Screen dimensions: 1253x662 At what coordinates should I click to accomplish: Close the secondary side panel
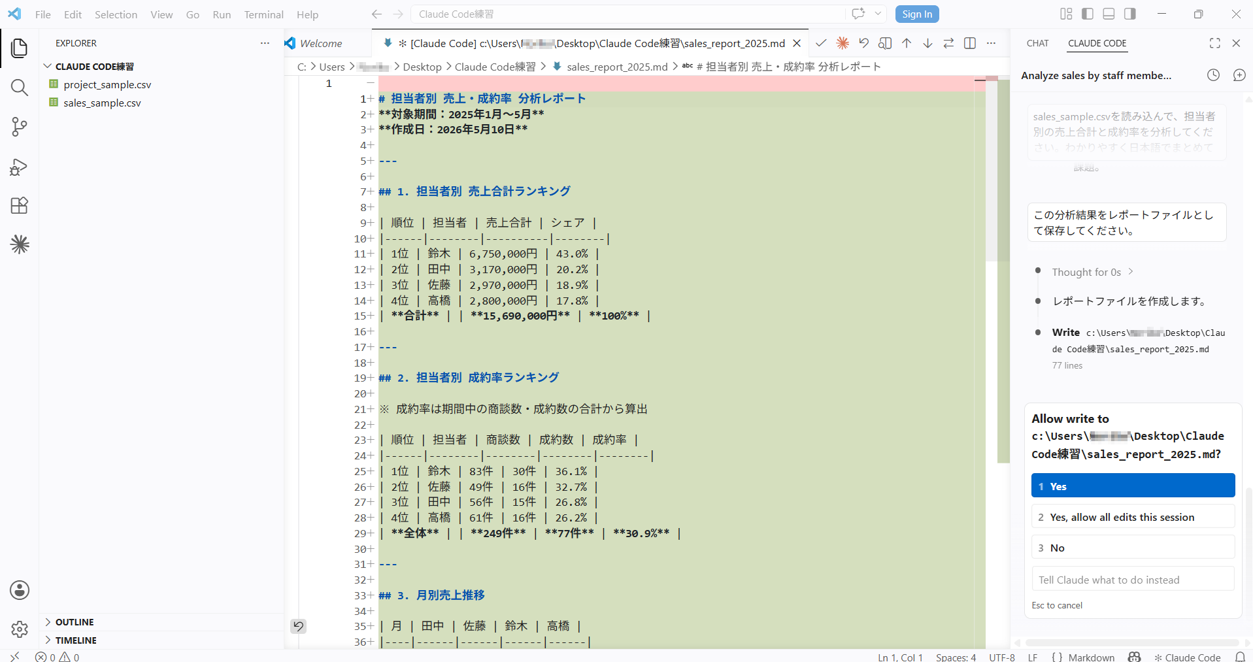1236,43
